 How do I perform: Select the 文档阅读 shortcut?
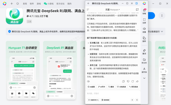(121, 87)
